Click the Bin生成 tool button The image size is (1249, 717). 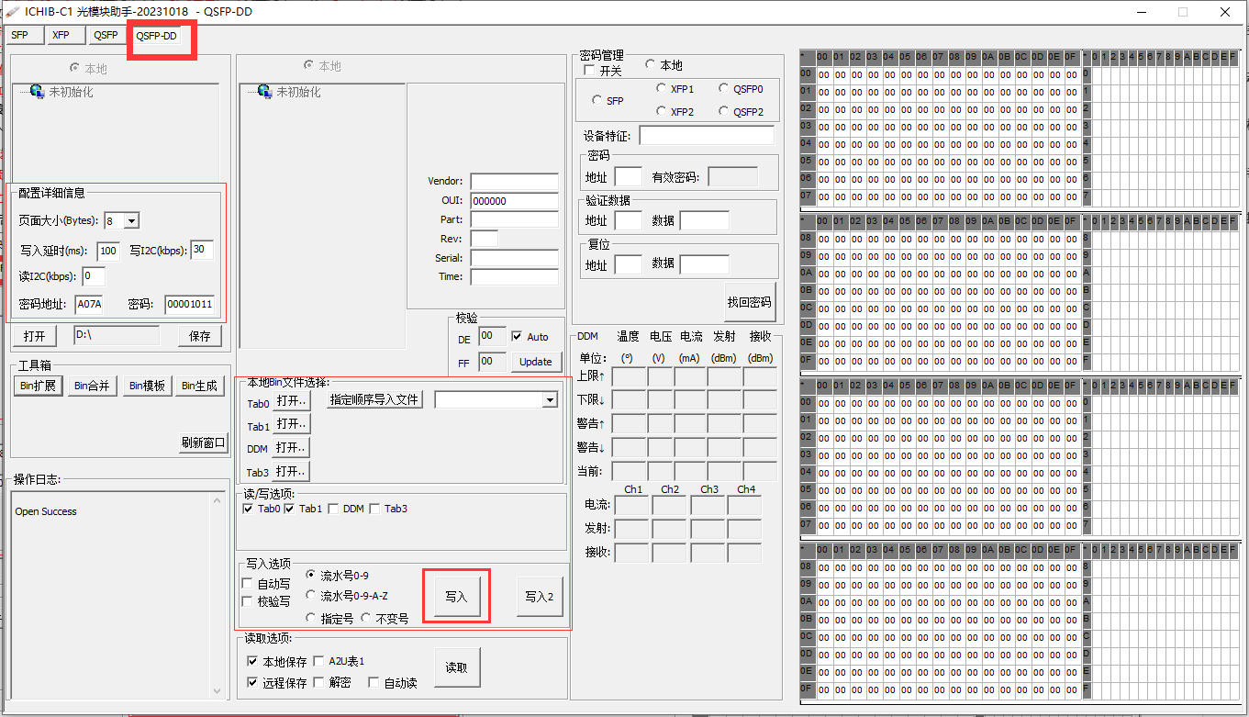[x=199, y=386]
